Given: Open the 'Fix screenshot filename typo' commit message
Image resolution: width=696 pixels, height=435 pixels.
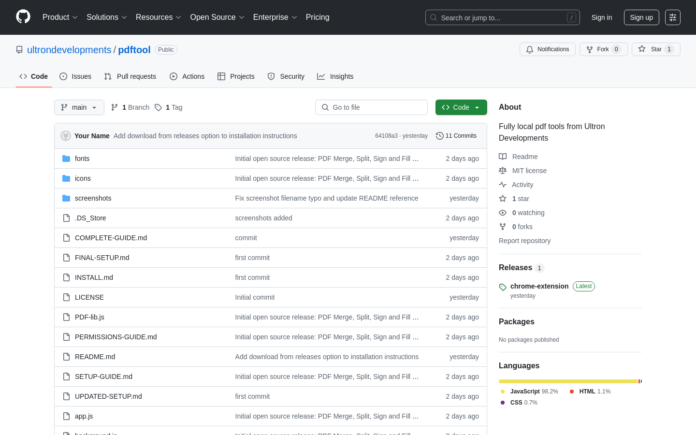Looking at the screenshot, I should tap(327, 198).
